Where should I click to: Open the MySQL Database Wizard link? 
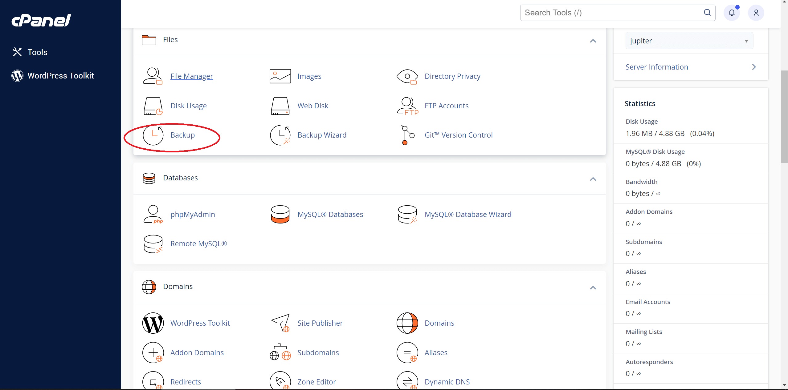pyautogui.click(x=468, y=215)
